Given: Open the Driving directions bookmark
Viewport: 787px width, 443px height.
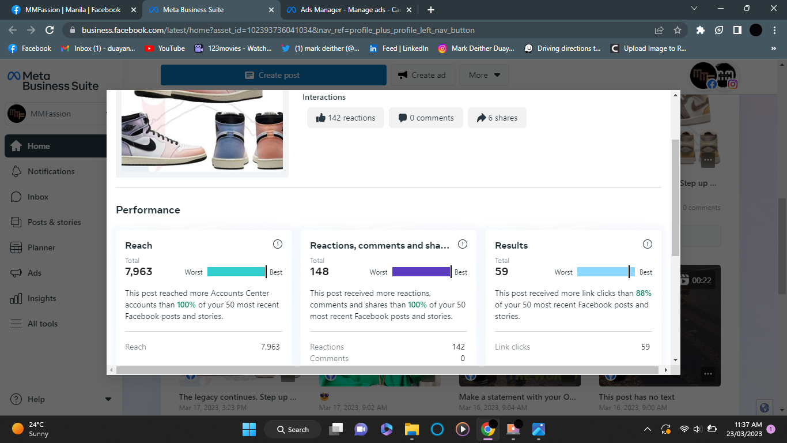Looking at the screenshot, I should point(562,48).
